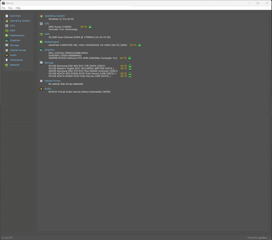Select Summary in the sidebar list
Screen dimensions: 272x240
pos(16,16)
